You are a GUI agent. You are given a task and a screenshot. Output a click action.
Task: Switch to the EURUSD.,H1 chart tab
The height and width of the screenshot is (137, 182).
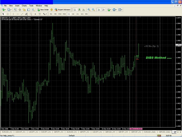point(7,132)
